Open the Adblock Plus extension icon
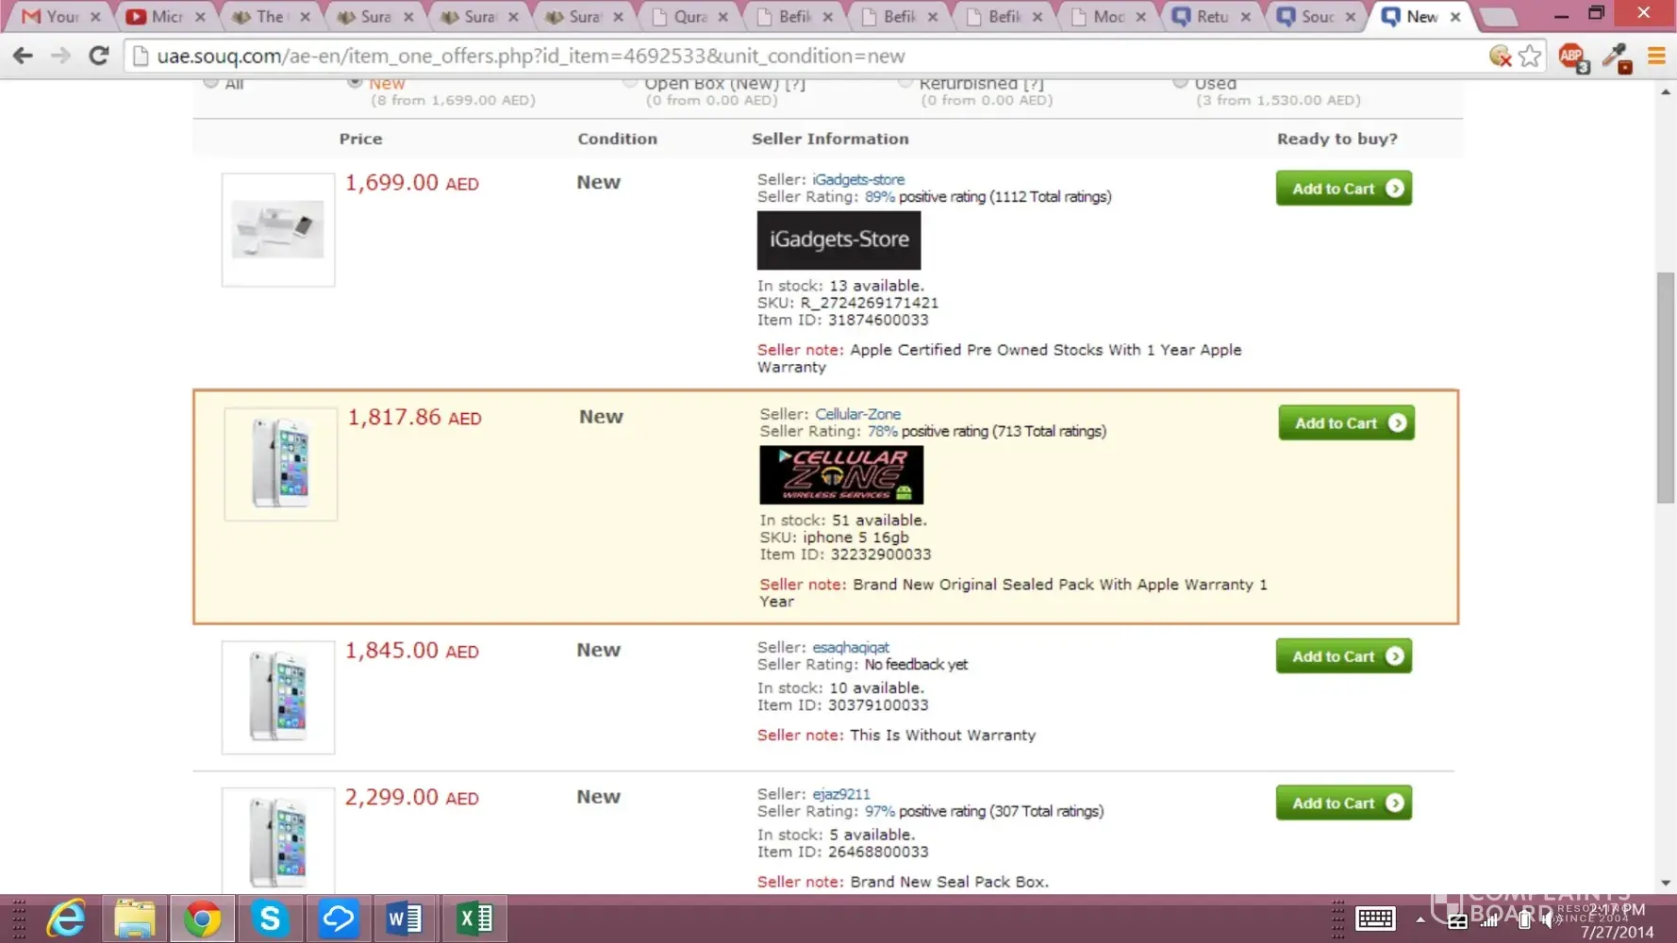 click(1572, 57)
